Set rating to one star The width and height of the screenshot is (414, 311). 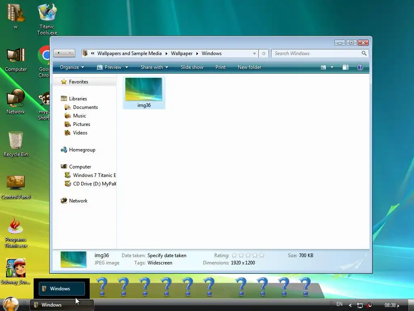point(234,256)
